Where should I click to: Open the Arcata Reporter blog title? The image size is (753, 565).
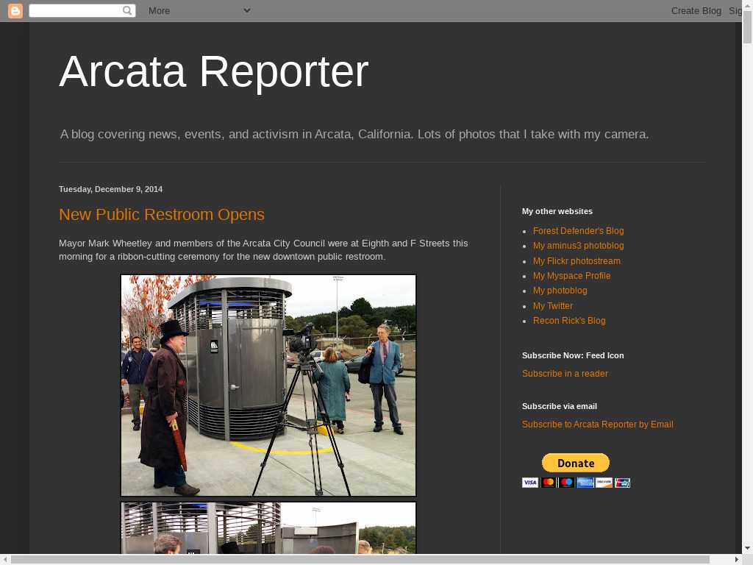[x=213, y=71]
